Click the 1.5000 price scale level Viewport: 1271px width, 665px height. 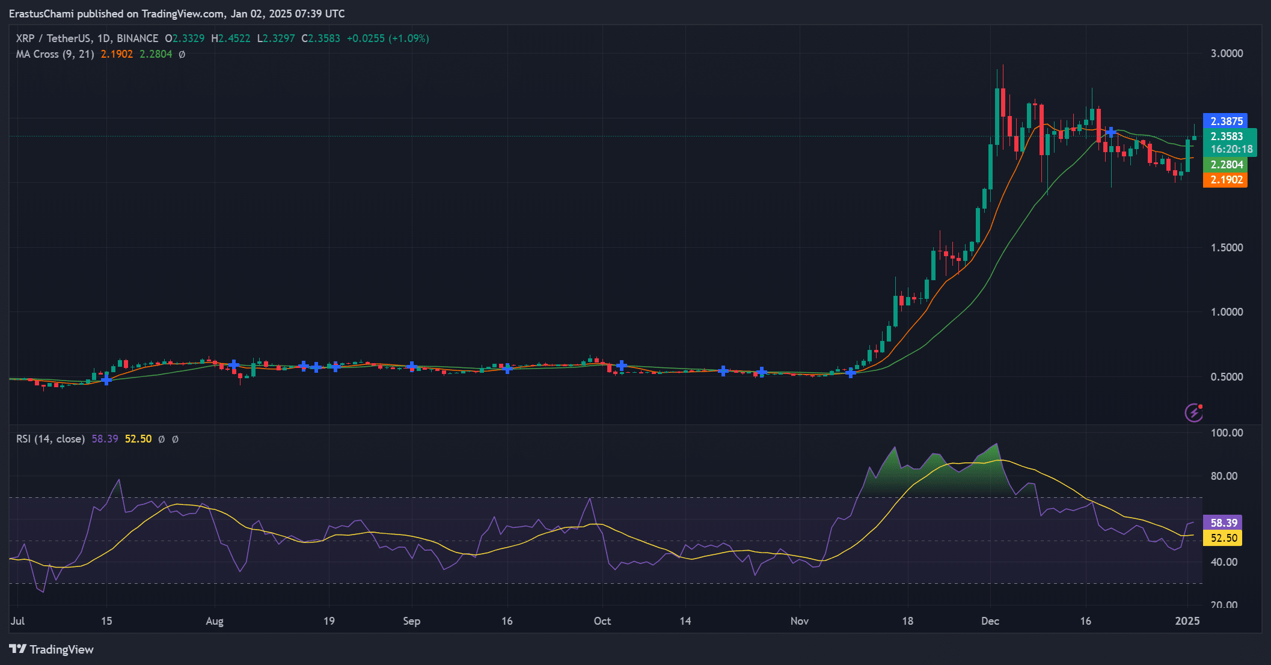1227,248
